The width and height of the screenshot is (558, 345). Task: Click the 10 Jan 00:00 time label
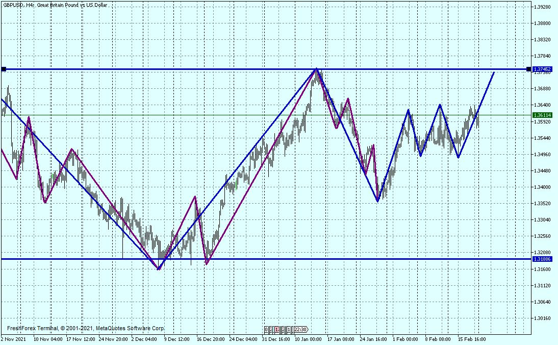[x=308, y=339]
